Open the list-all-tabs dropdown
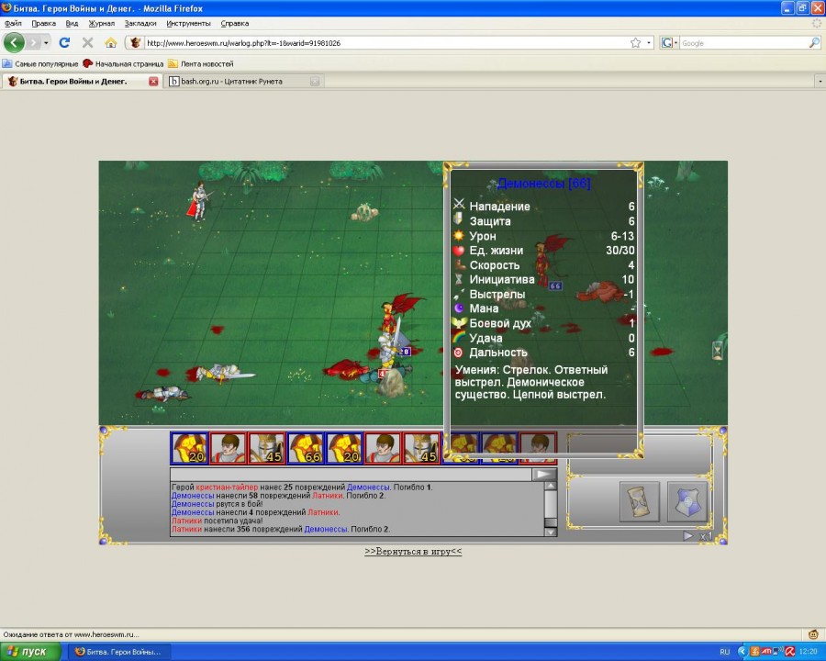Image resolution: width=826 pixels, height=661 pixels. coord(820,81)
